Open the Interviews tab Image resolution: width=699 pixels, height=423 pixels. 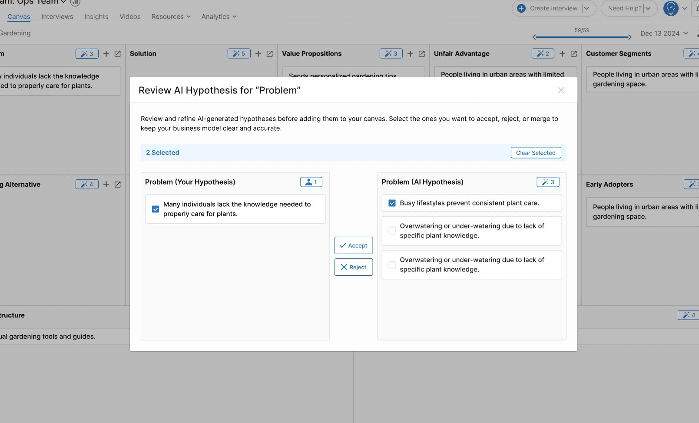[57, 17]
